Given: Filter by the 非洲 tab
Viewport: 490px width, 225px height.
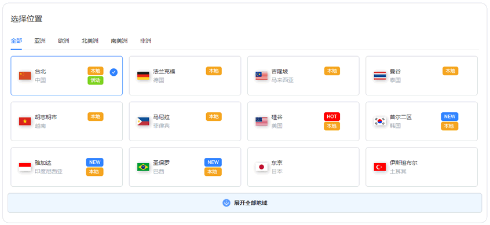Looking at the screenshot, I should pos(145,41).
